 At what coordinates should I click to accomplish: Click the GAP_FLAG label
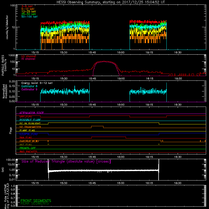[x=26, y=116]
